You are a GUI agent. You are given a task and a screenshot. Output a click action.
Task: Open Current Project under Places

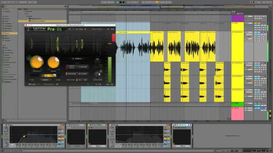click(x=10, y=53)
